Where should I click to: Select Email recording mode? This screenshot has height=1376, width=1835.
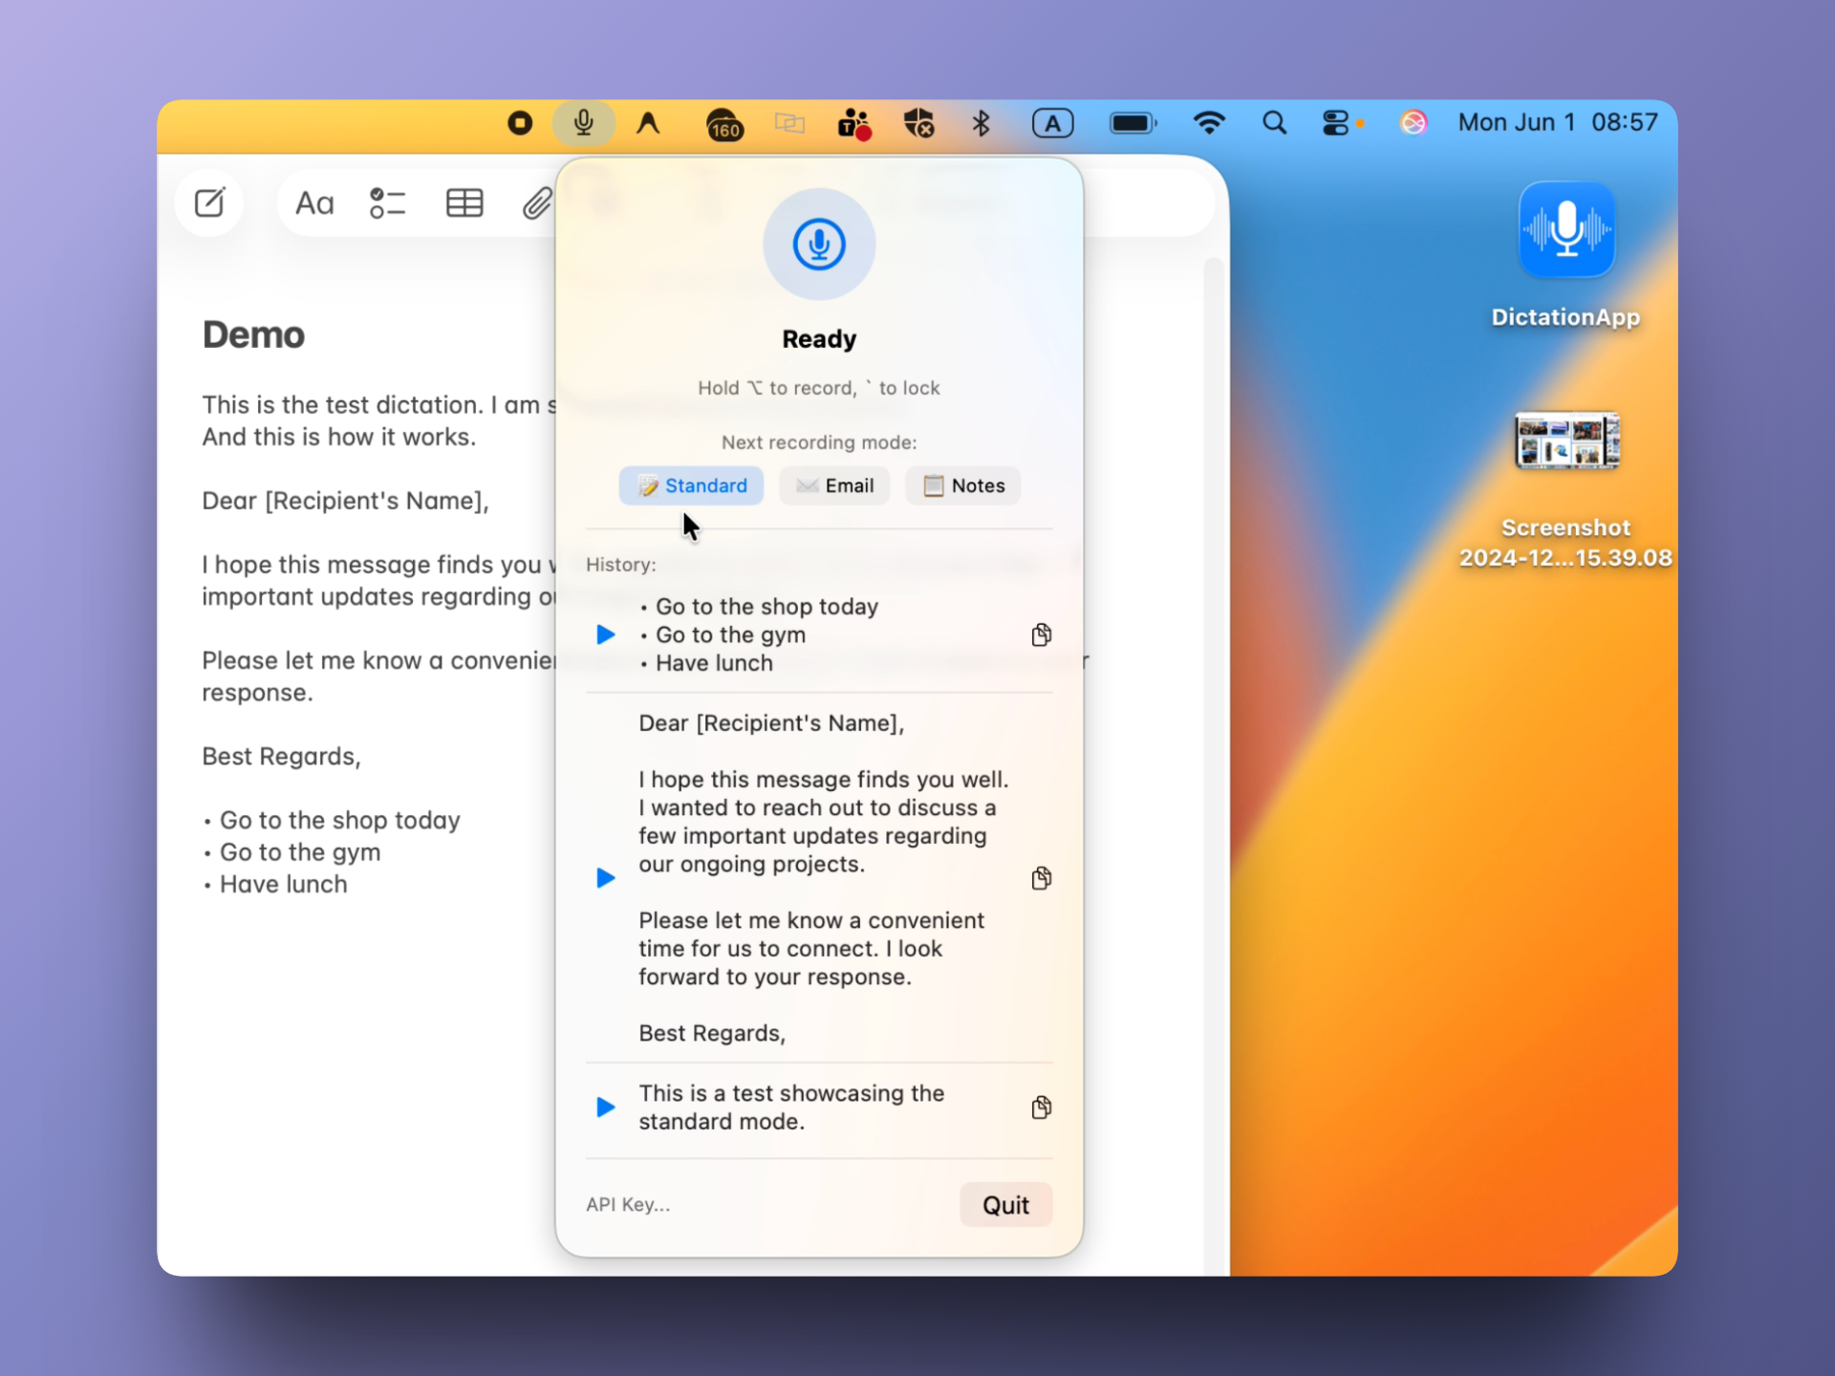coord(834,485)
